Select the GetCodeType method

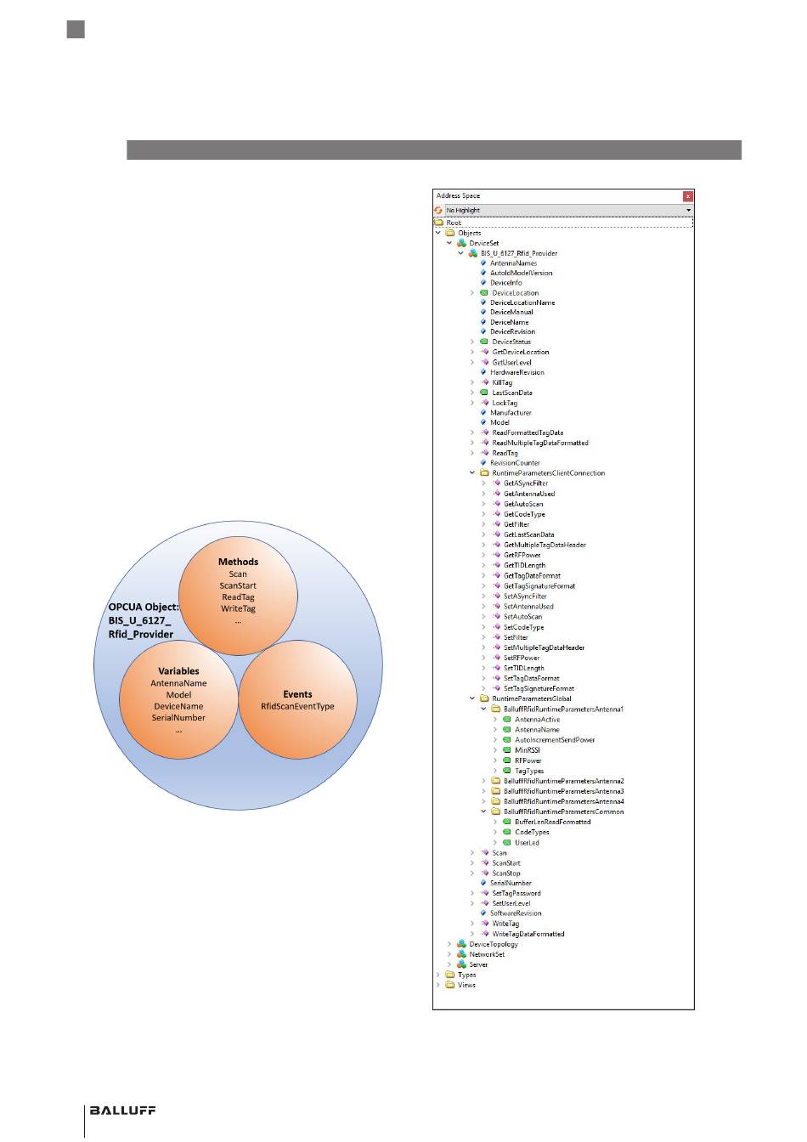click(x=524, y=514)
